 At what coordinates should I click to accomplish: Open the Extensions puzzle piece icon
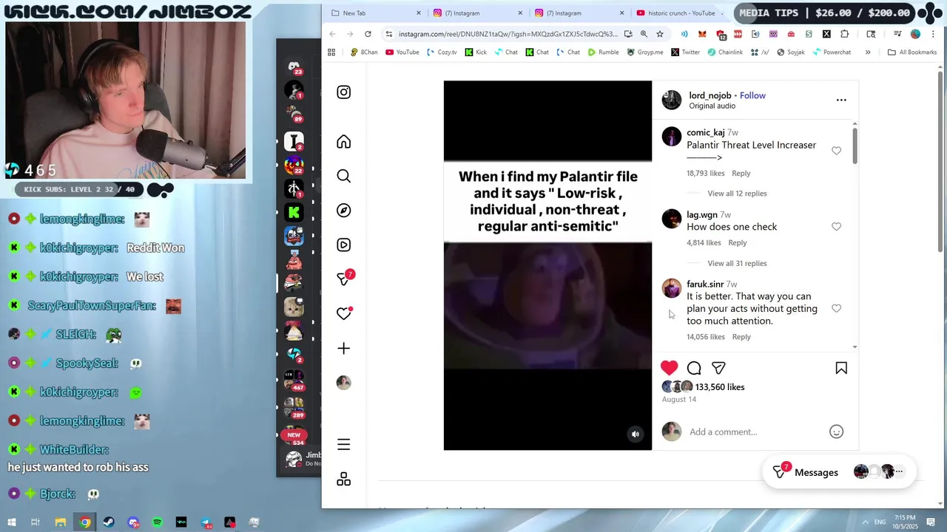point(845,34)
